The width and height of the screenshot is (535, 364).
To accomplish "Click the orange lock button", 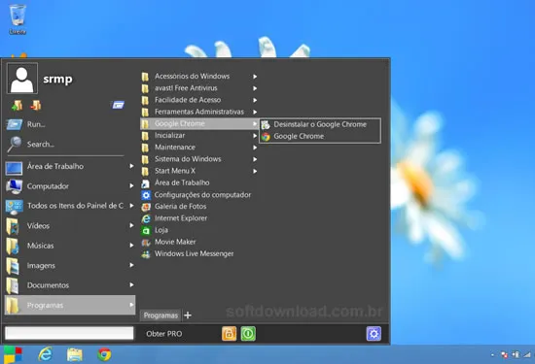I will click(x=229, y=334).
